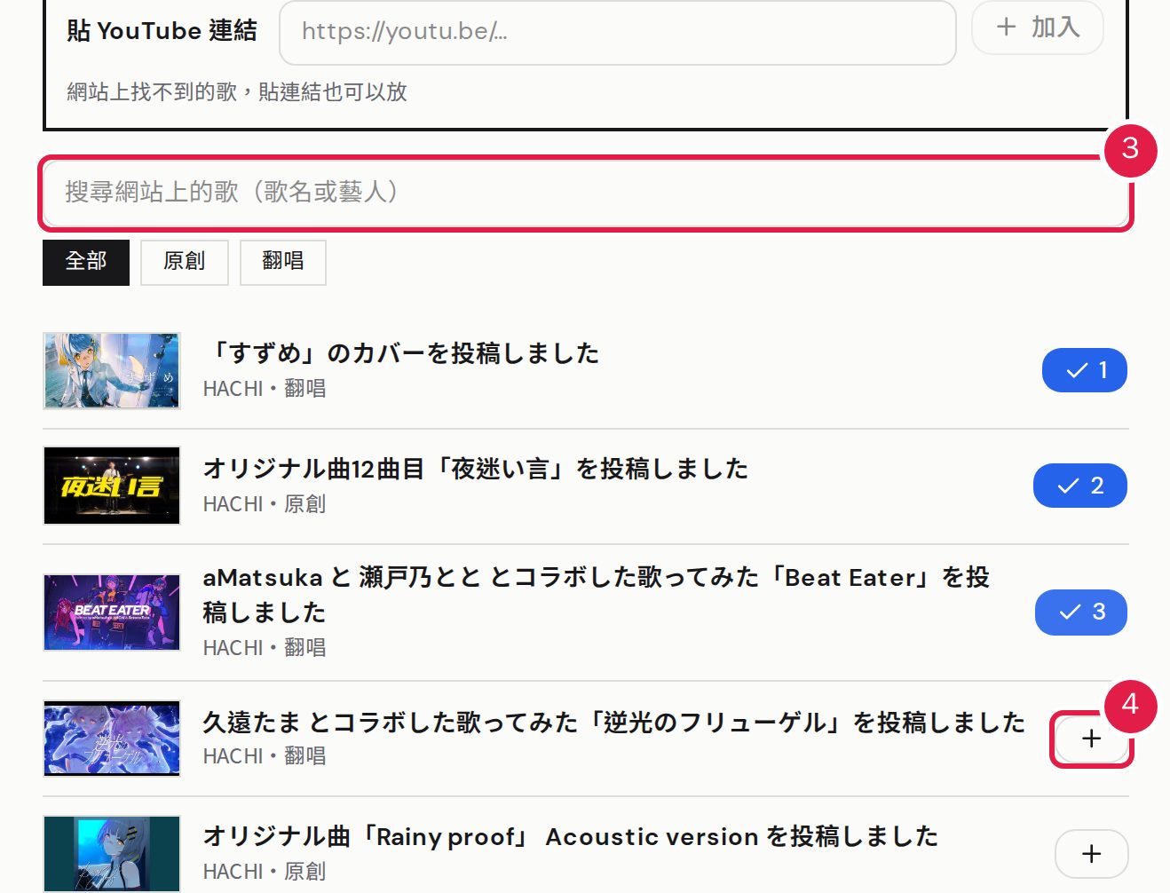Click HACHI・翻唱 under the 「逆光のフリューゲル」 title
Viewport: 1170px width, 893px height.
coord(265,756)
